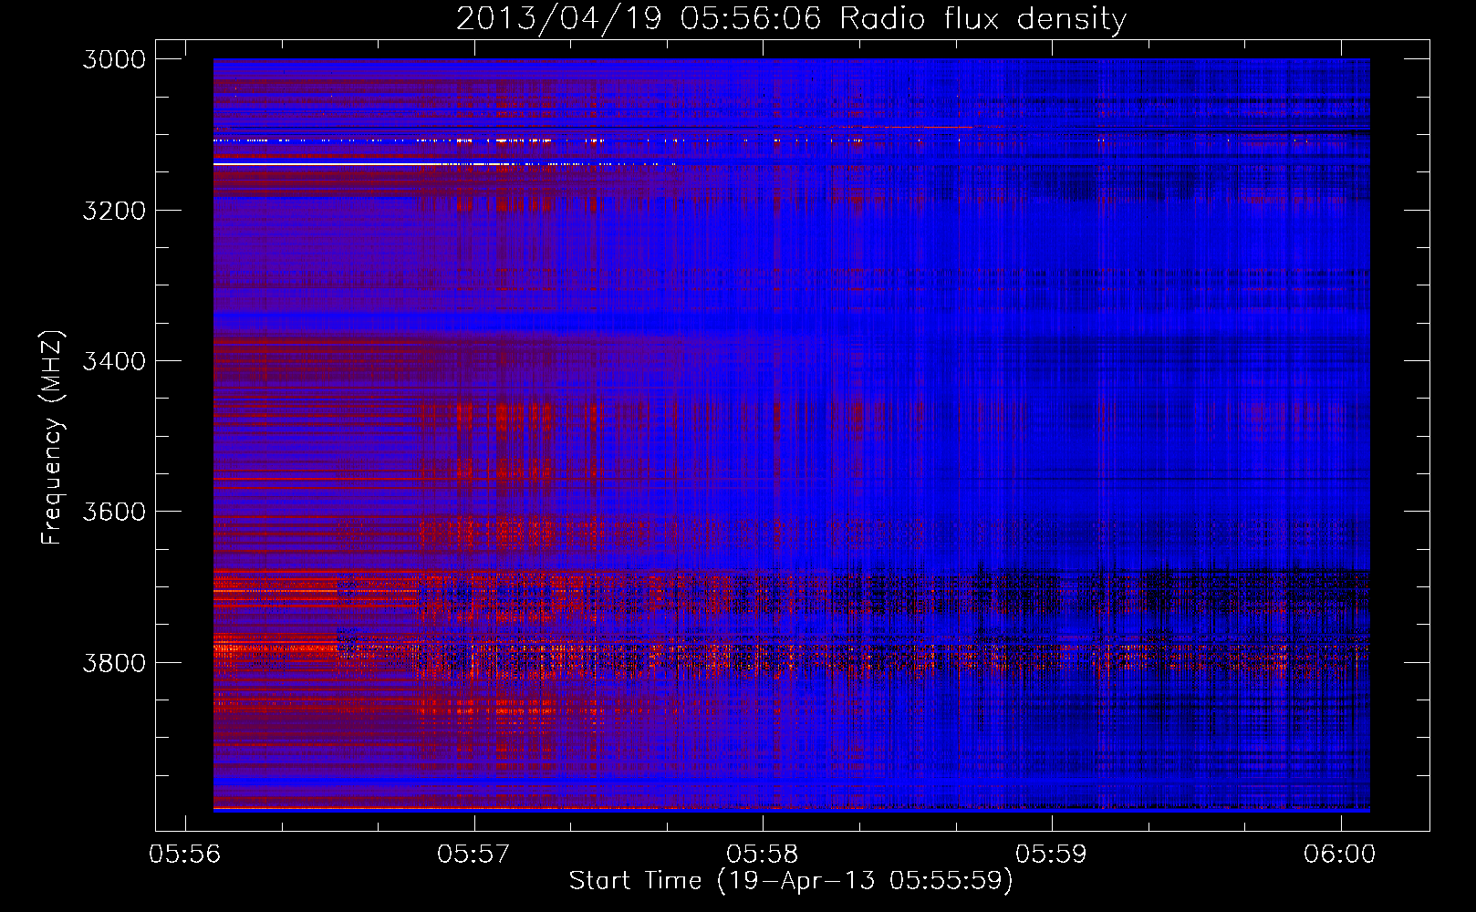Screen dimensions: 1476x912
Task: Select the 3600 frequency axis label
Action: click(x=114, y=512)
